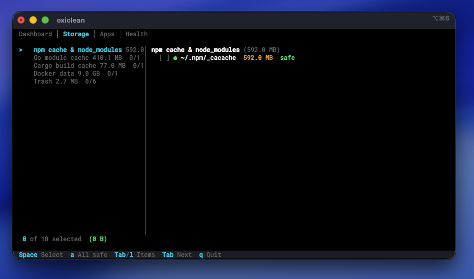This screenshot has width=474, height=279.
Task: Check the box for ~/.npm/_cacache
Action: (164, 58)
